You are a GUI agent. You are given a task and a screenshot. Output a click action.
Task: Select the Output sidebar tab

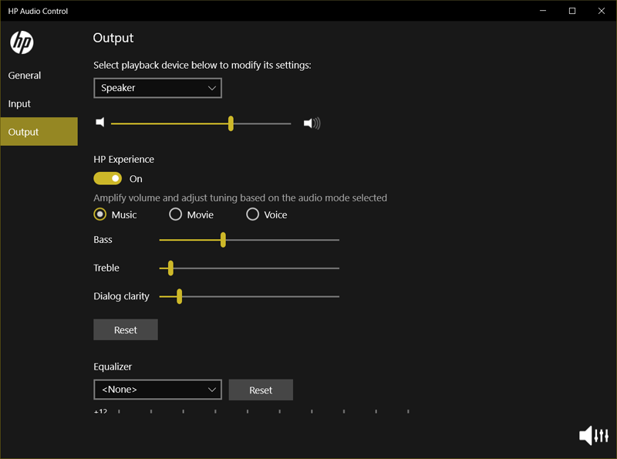click(x=23, y=131)
